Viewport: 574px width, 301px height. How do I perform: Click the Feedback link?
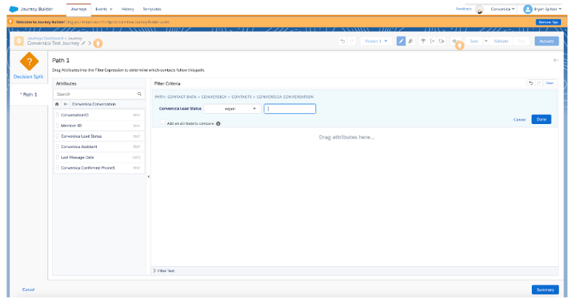(464, 9)
